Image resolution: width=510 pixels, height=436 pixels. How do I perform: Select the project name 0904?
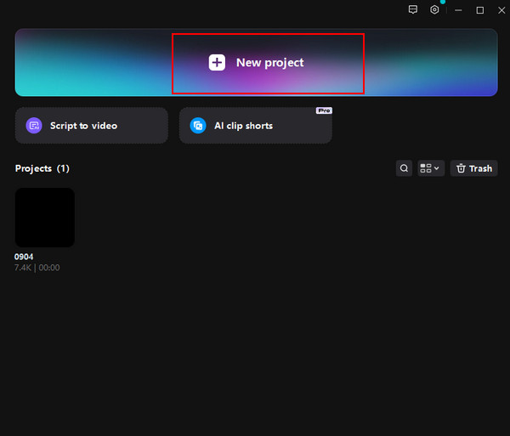click(24, 257)
